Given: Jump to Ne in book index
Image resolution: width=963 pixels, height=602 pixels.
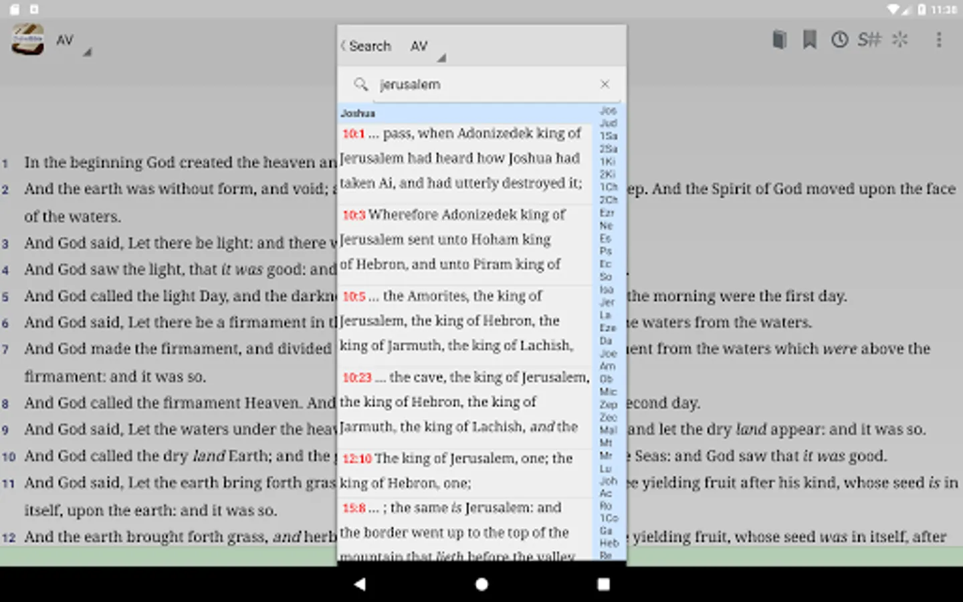Looking at the screenshot, I should pyautogui.click(x=606, y=225).
